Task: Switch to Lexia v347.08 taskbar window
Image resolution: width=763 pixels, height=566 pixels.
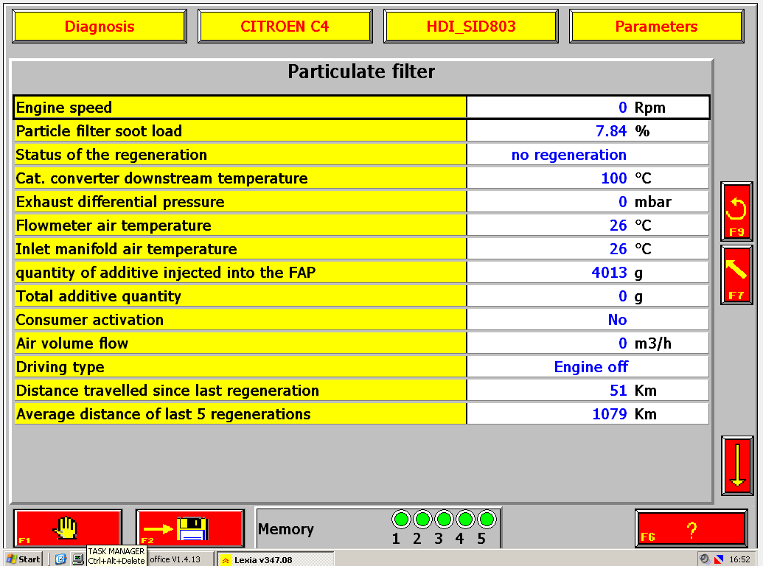Action: (x=275, y=559)
